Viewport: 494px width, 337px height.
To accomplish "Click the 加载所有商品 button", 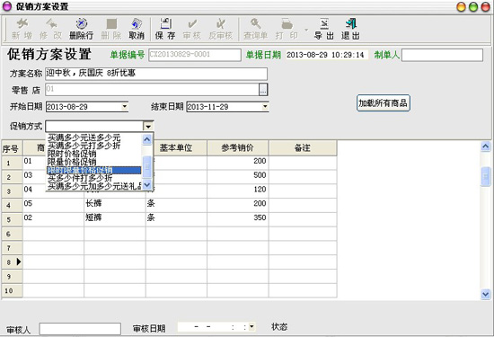I will pos(384,102).
